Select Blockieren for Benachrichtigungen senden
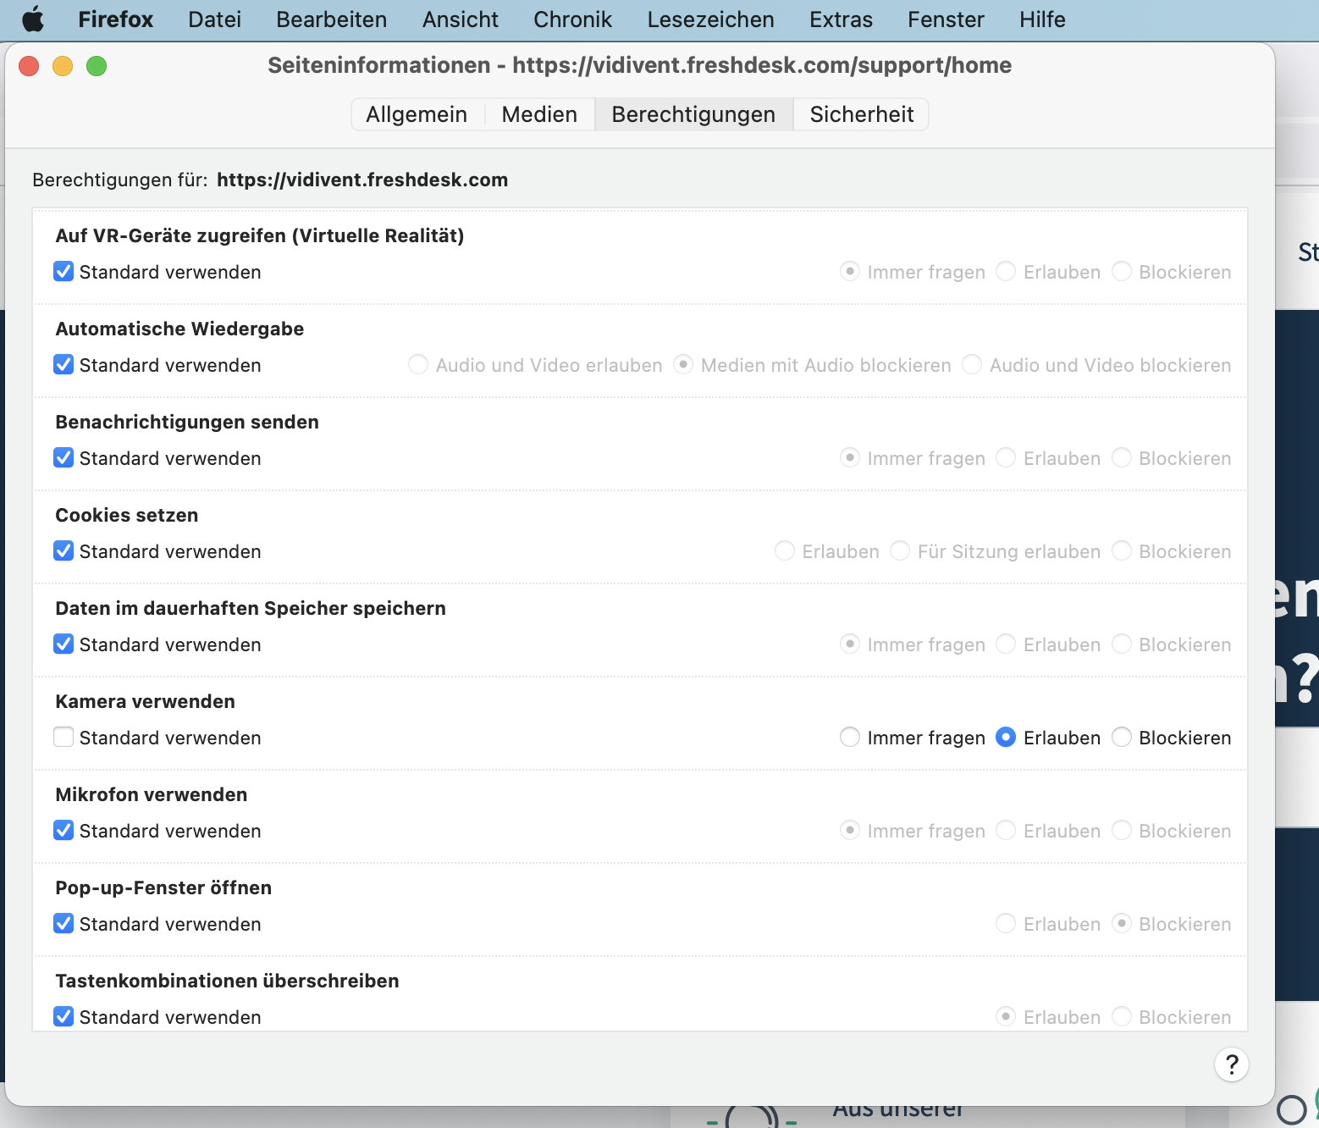 (1122, 457)
